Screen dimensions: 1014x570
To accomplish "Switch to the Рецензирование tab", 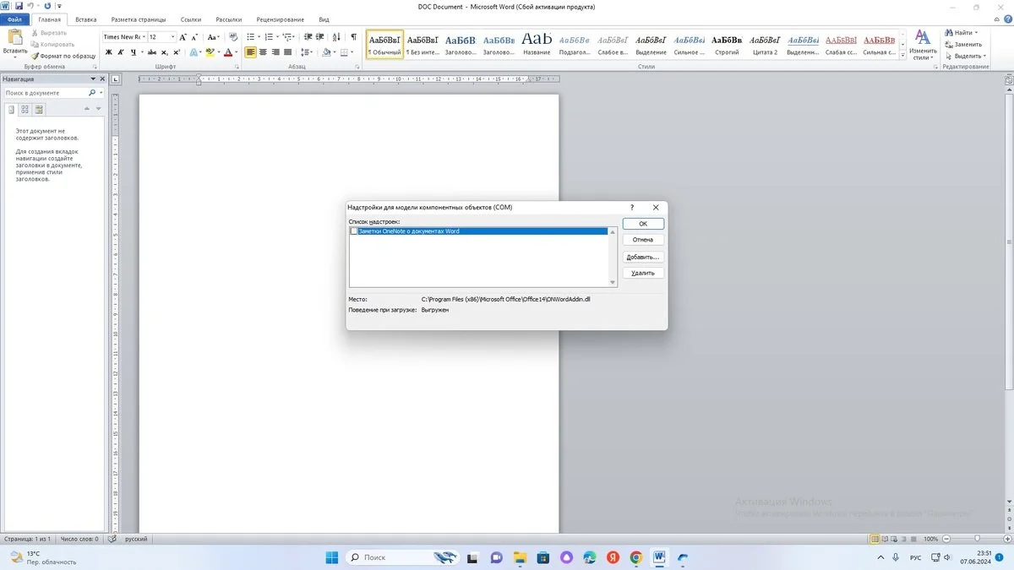I will pyautogui.click(x=281, y=19).
